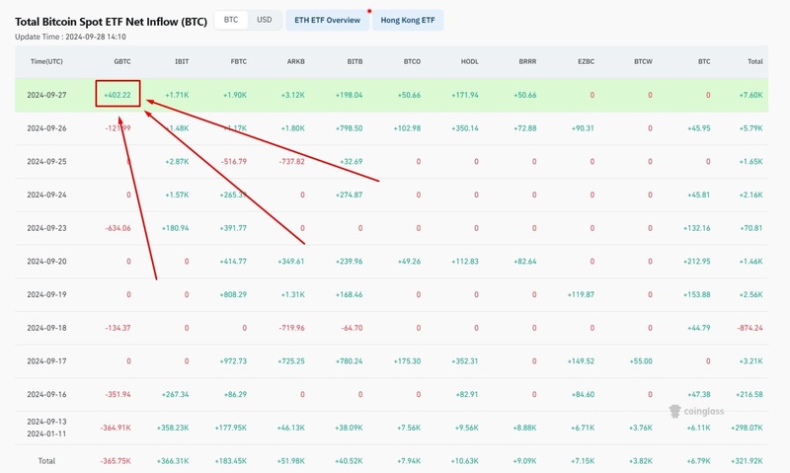Click the -364.91K GBTC value
The image size is (790, 473).
click(x=116, y=428)
